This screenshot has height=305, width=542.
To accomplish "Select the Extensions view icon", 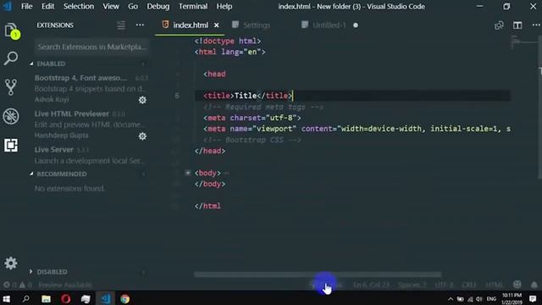I will point(11,145).
